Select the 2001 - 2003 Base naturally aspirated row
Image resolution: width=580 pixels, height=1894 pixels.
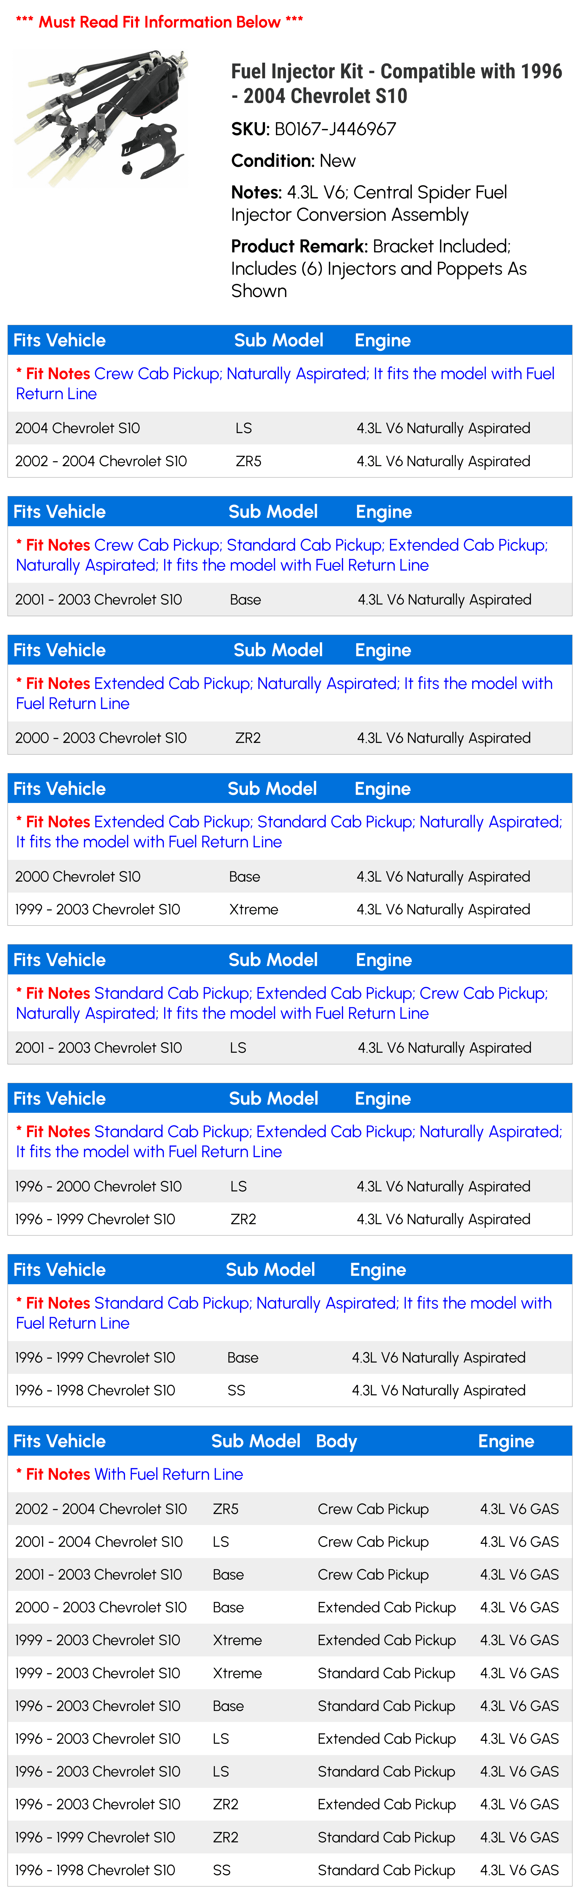(x=290, y=599)
